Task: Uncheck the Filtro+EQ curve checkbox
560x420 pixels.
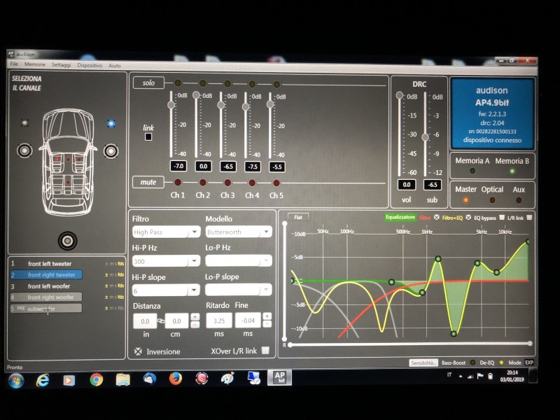Action: click(x=468, y=218)
